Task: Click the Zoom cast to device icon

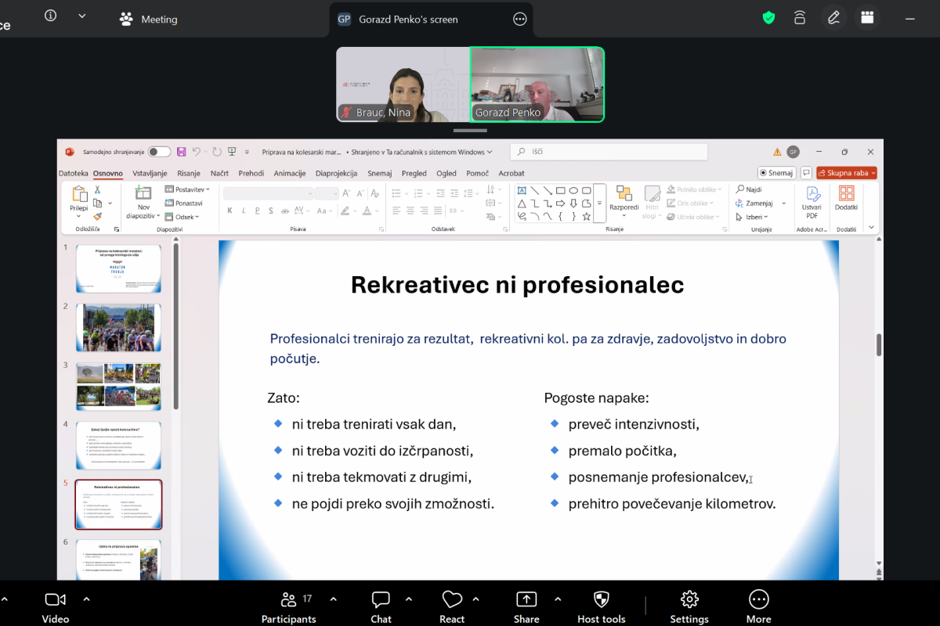Action: (800, 17)
